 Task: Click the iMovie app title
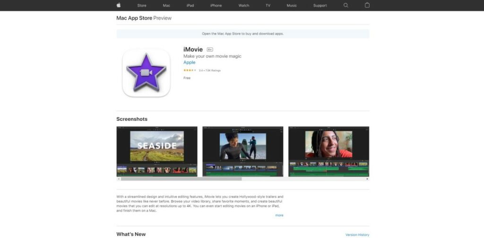pyautogui.click(x=193, y=49)
